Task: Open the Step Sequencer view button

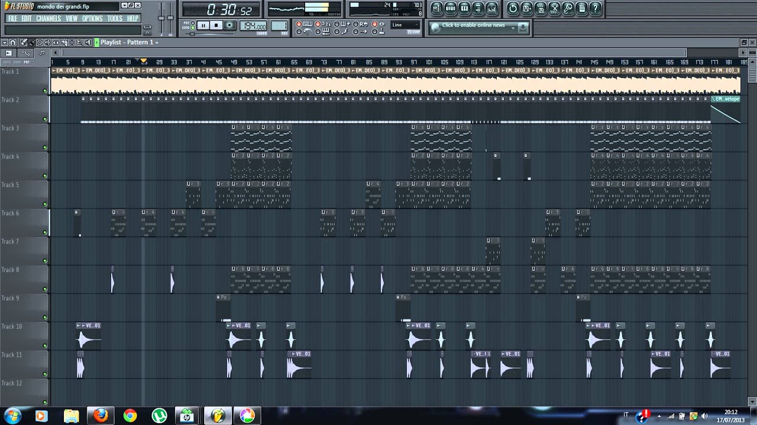Action: (x=450, y=8)
